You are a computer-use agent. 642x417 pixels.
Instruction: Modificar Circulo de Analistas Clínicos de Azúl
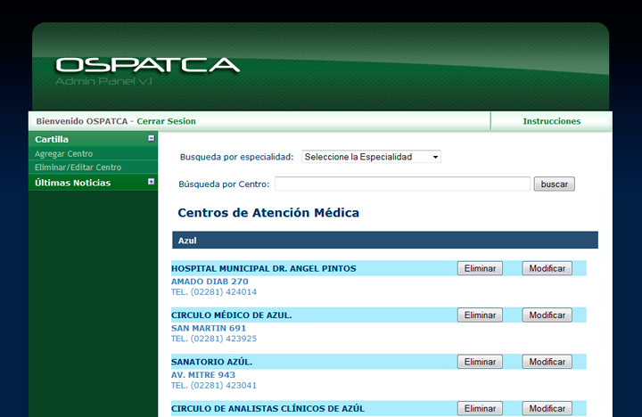(x=547, y=408)
